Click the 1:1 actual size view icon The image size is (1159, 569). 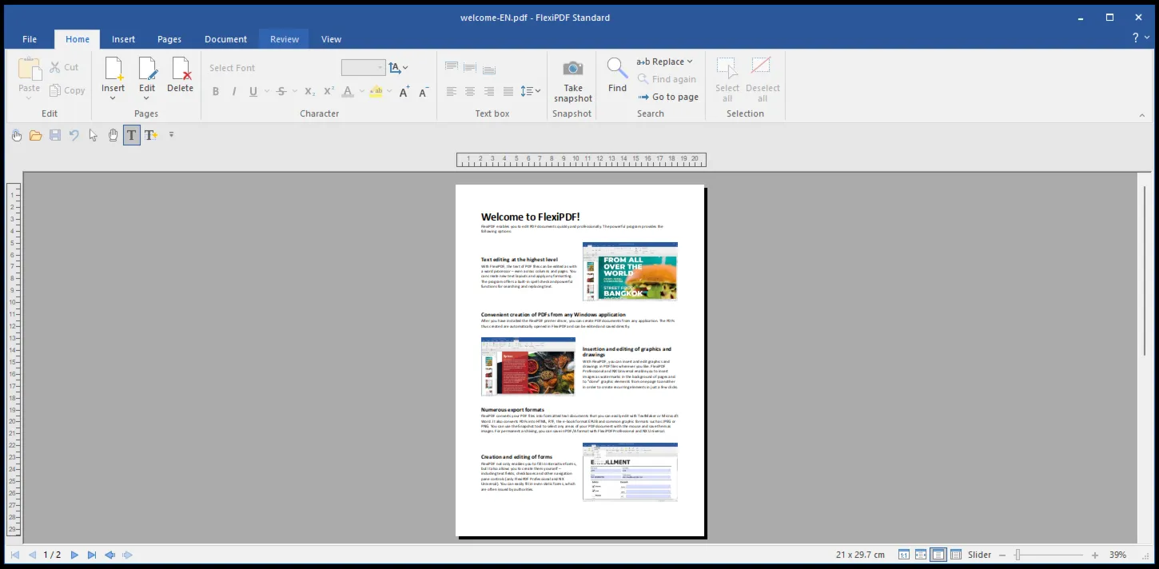click(x=904, y=555)
